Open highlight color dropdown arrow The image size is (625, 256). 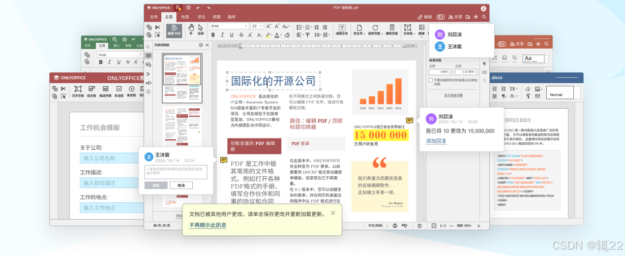point(272,35)
